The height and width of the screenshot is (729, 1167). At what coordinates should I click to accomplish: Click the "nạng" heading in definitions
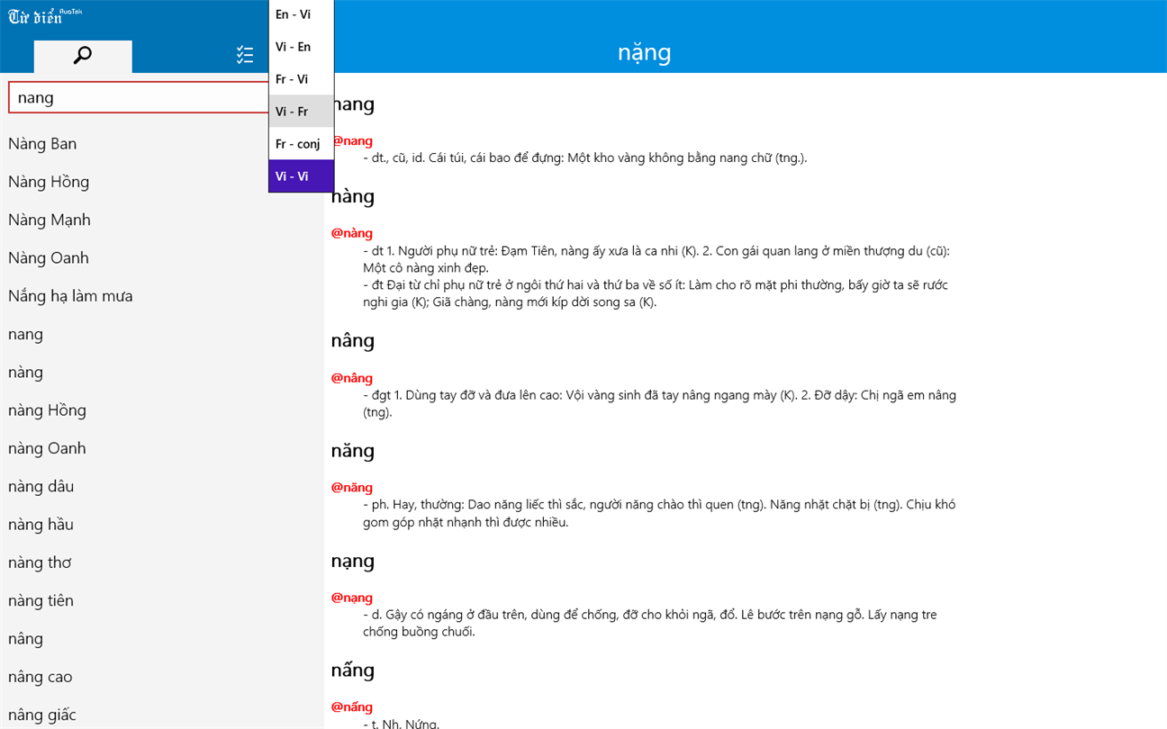pyautogui.click(x=352, y=561)
